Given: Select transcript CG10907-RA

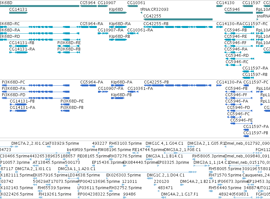Looking at the screenshot, I should (103, 33).
